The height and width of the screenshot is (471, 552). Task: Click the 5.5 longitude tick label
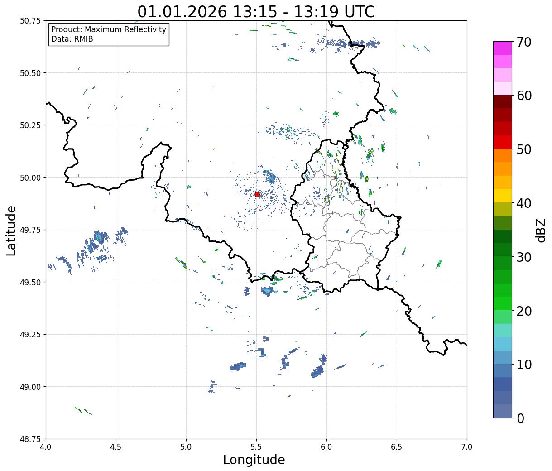click(x=256, y=447)
